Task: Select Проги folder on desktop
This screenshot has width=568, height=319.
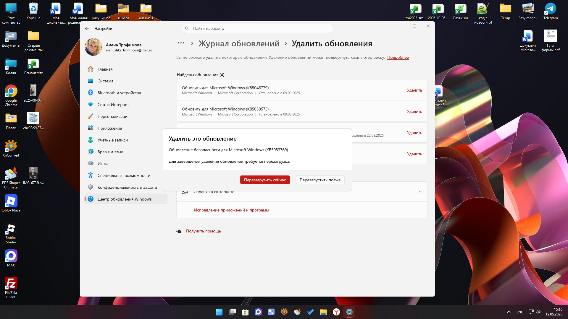Action: [11, 121]
